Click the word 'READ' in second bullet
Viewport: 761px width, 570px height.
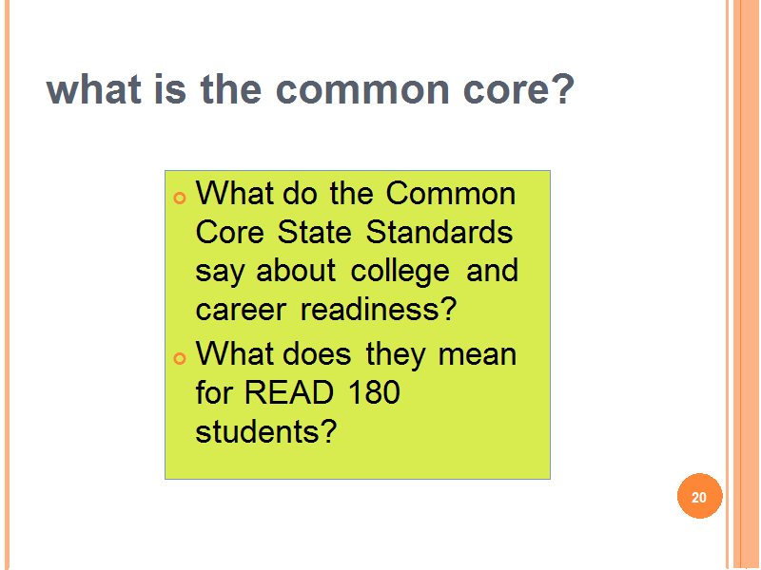(x=289, y=392)
